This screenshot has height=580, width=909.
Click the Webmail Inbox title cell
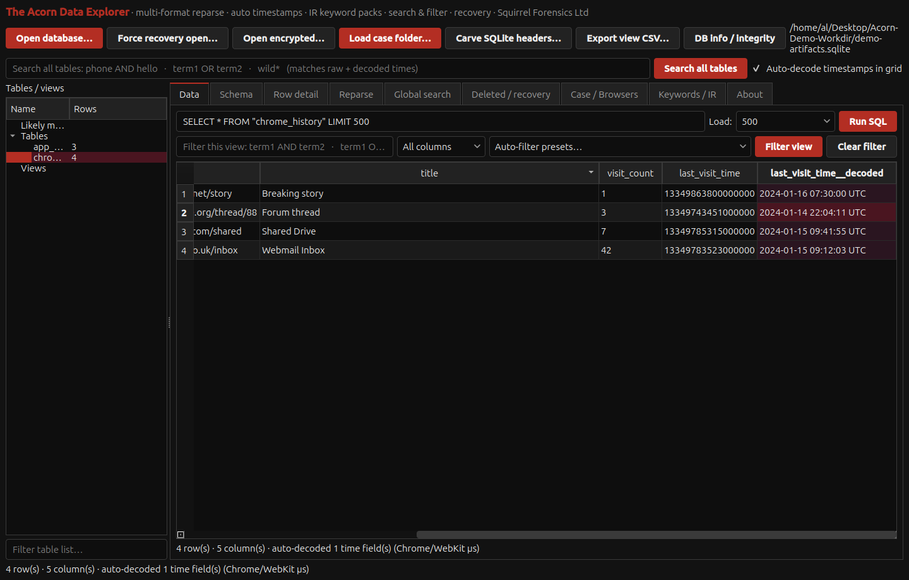point(429,250)
